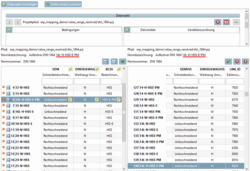The width and height of the screenshot is (250, 171).
Task: Click the filter field under SDMVIS column
Action: pyautogui.click(x=186, y=81)
